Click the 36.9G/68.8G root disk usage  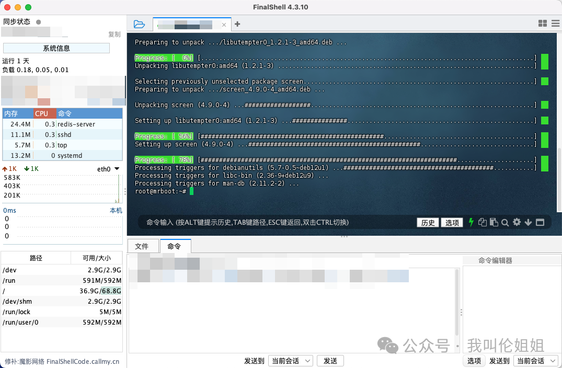(100, 291)
